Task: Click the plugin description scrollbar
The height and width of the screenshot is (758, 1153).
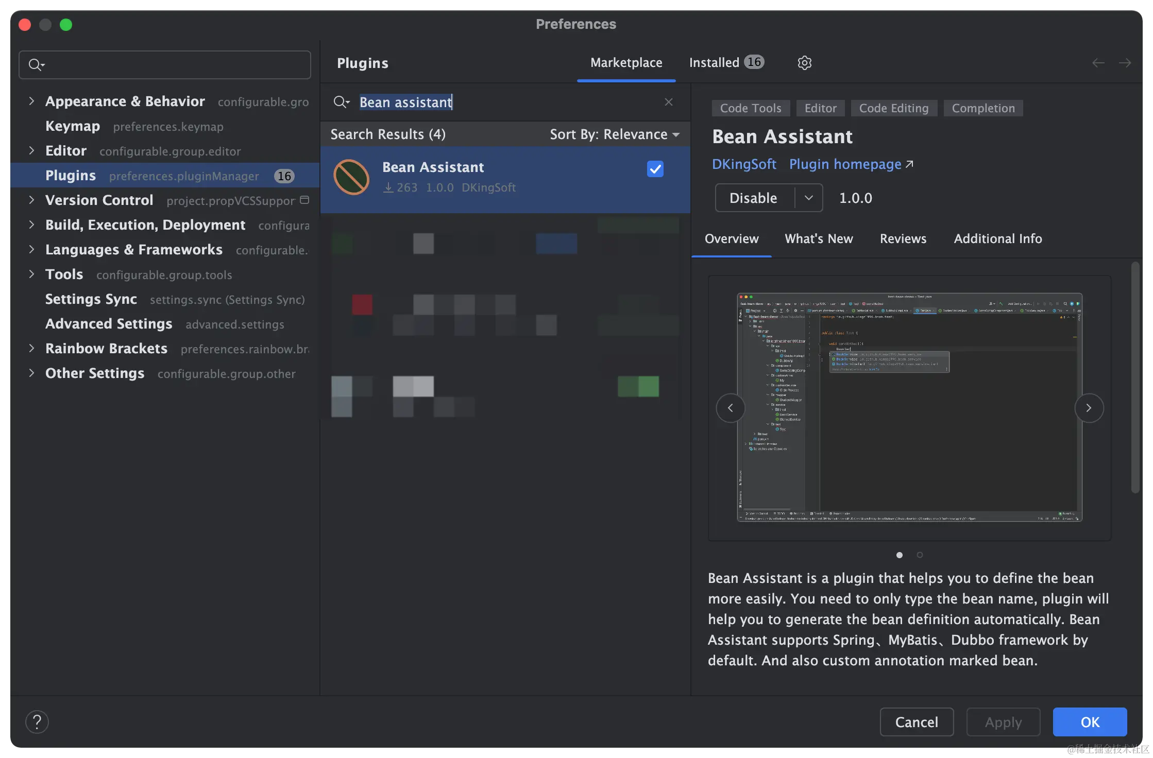Action: (1135, 377)
